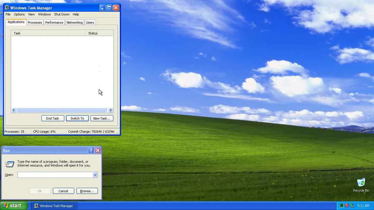Open the File menu in Task Manager
This screenshot has width=374, height=210.
pyautogui.click(x=8, y=14)
